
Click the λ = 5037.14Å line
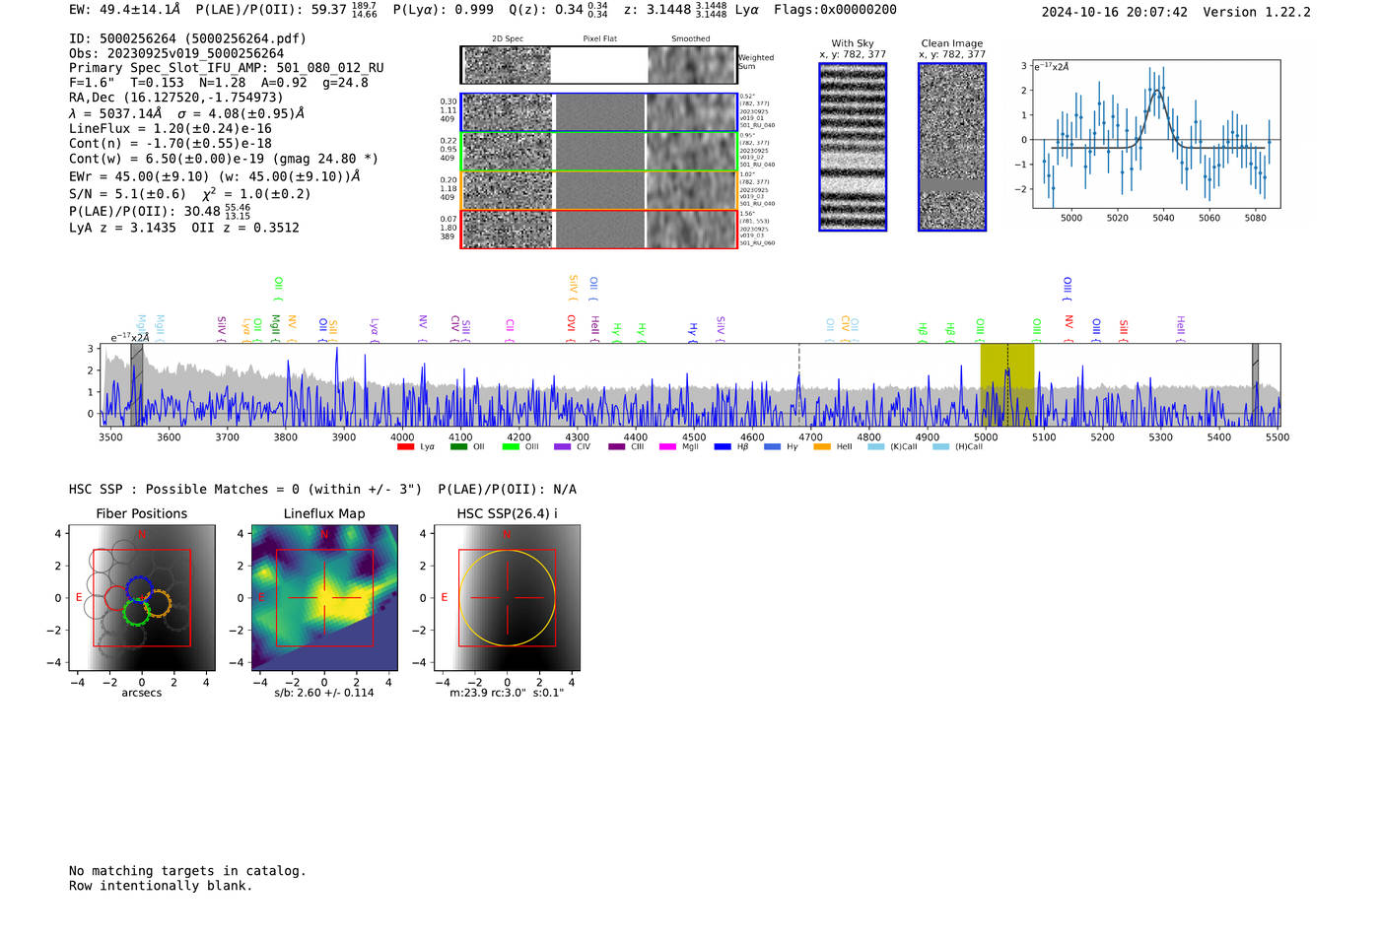(187, 113)
